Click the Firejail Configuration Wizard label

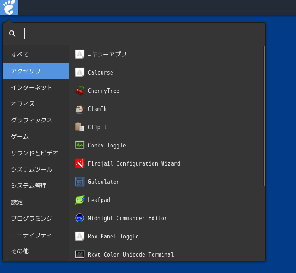[x=134, y=164]
